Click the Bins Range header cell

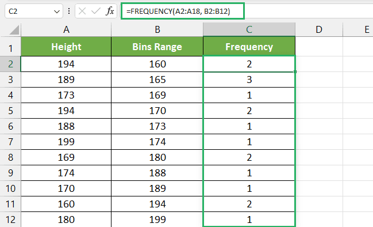(157, 47)
